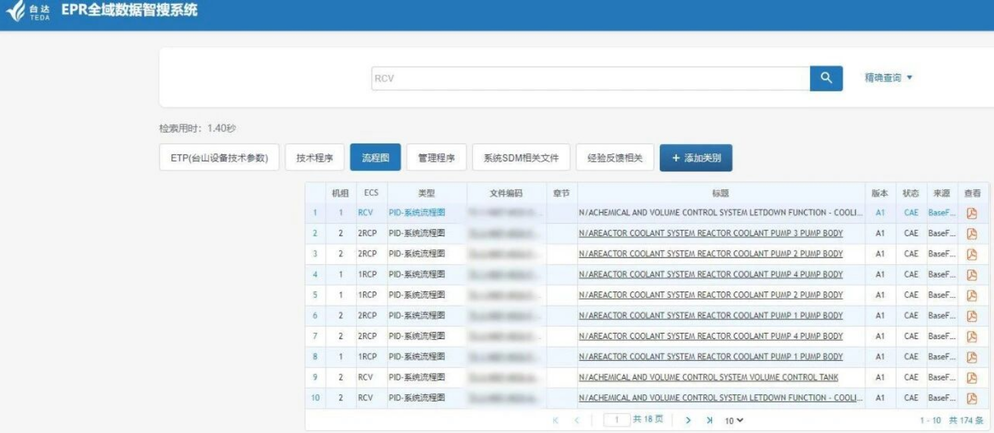Go to next page of results
994x433 pixels.
(x=688, y=420)
